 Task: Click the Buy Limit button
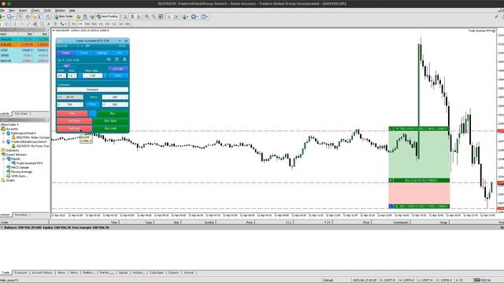110,128
